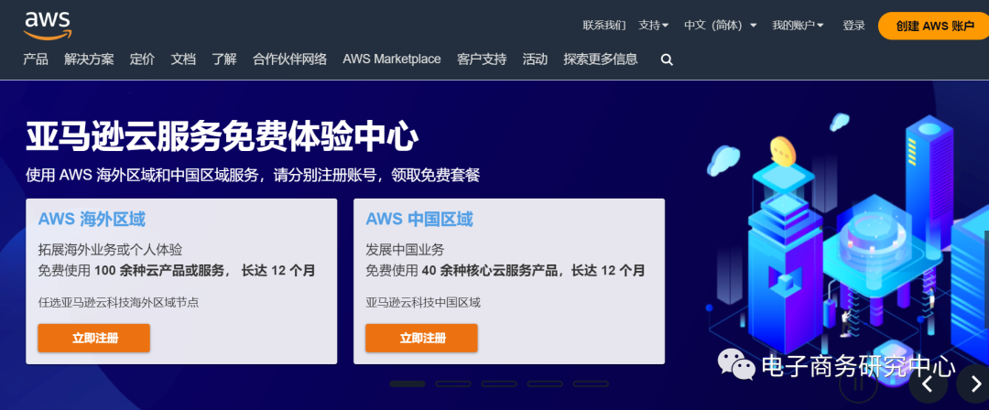Viewport: 989px width, 410px height.
Task: Select the fifth carousel indicator
Action: coord(591,383)
